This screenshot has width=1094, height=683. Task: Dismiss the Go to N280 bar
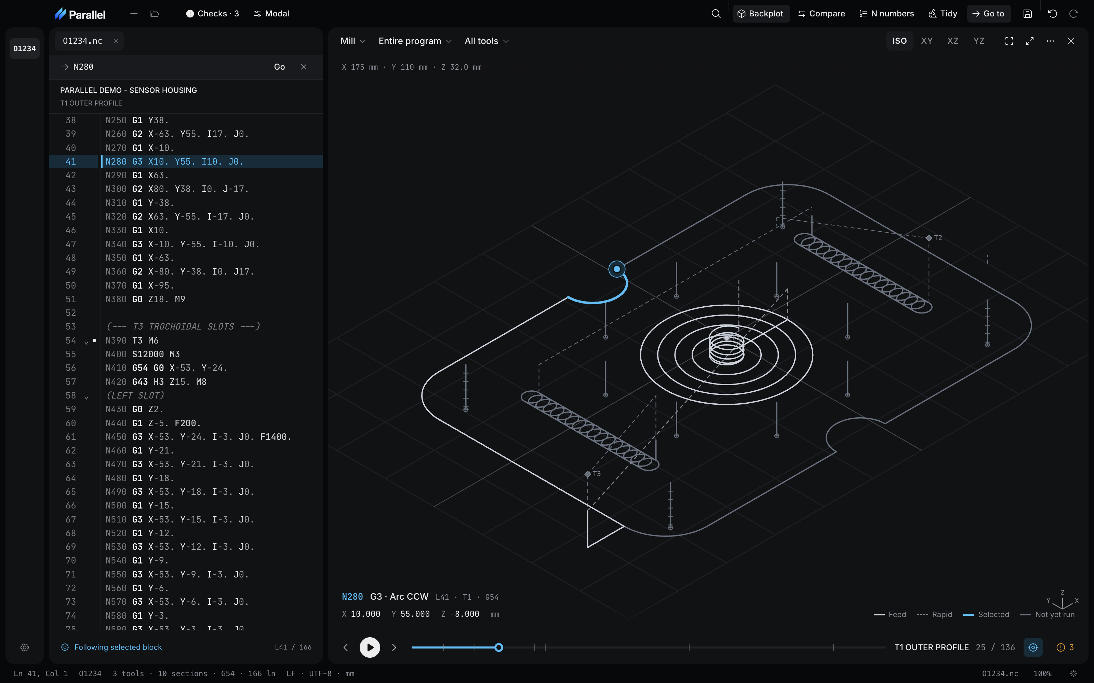[x=304, y=67]
